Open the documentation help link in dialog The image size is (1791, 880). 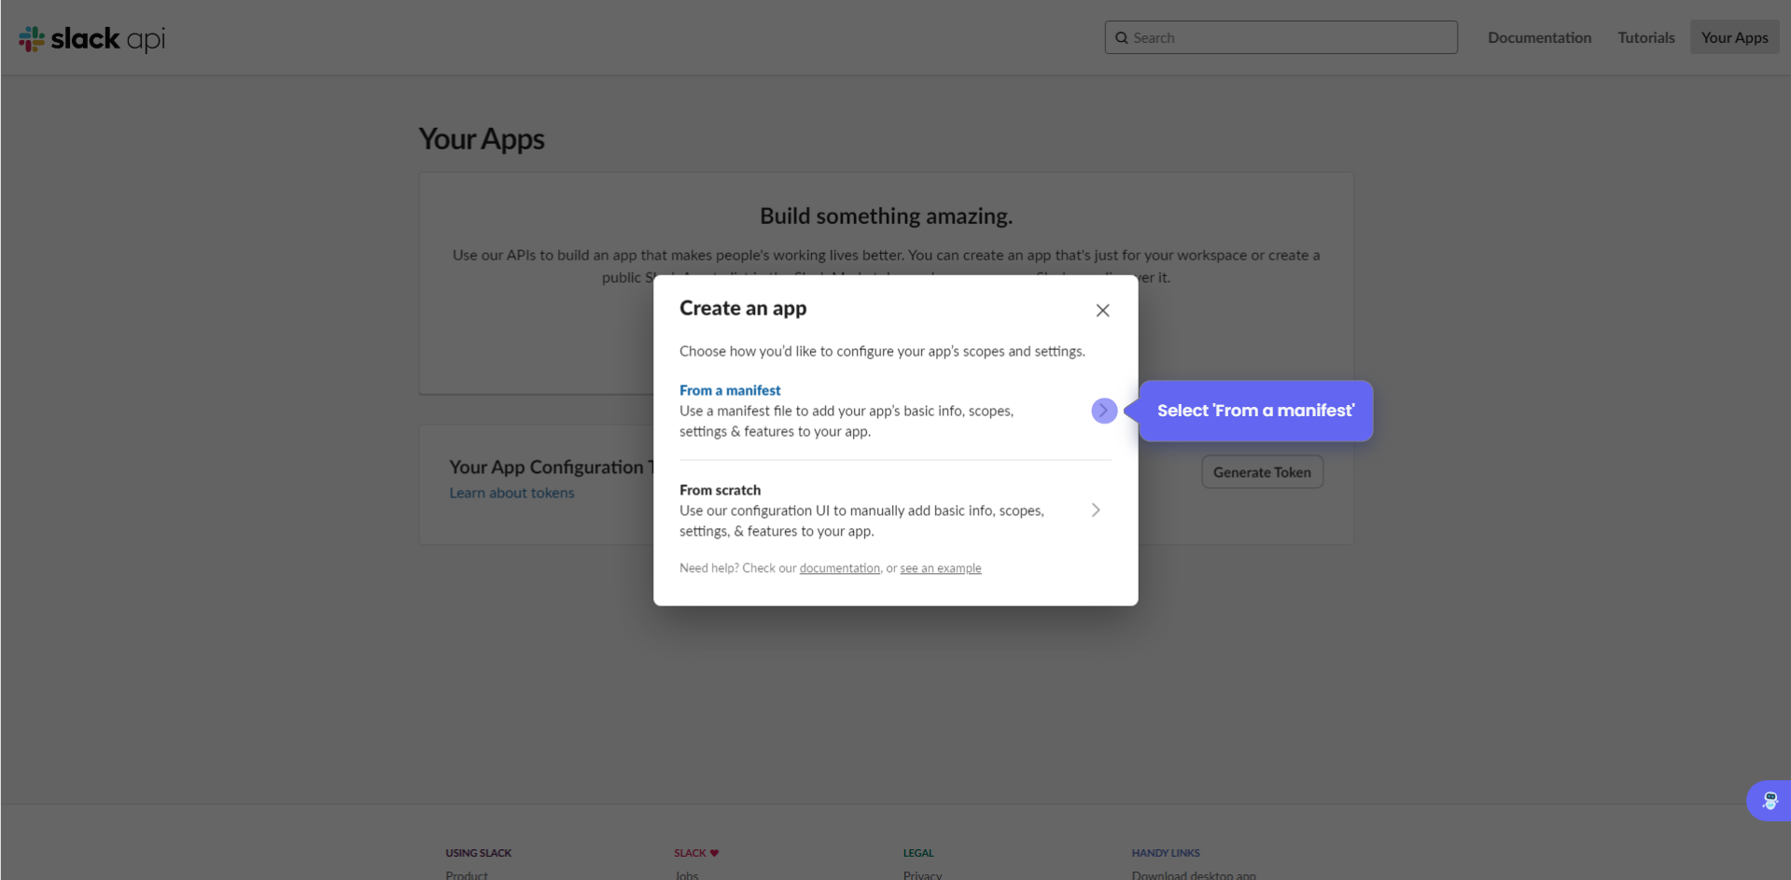[x=839, y=568]
